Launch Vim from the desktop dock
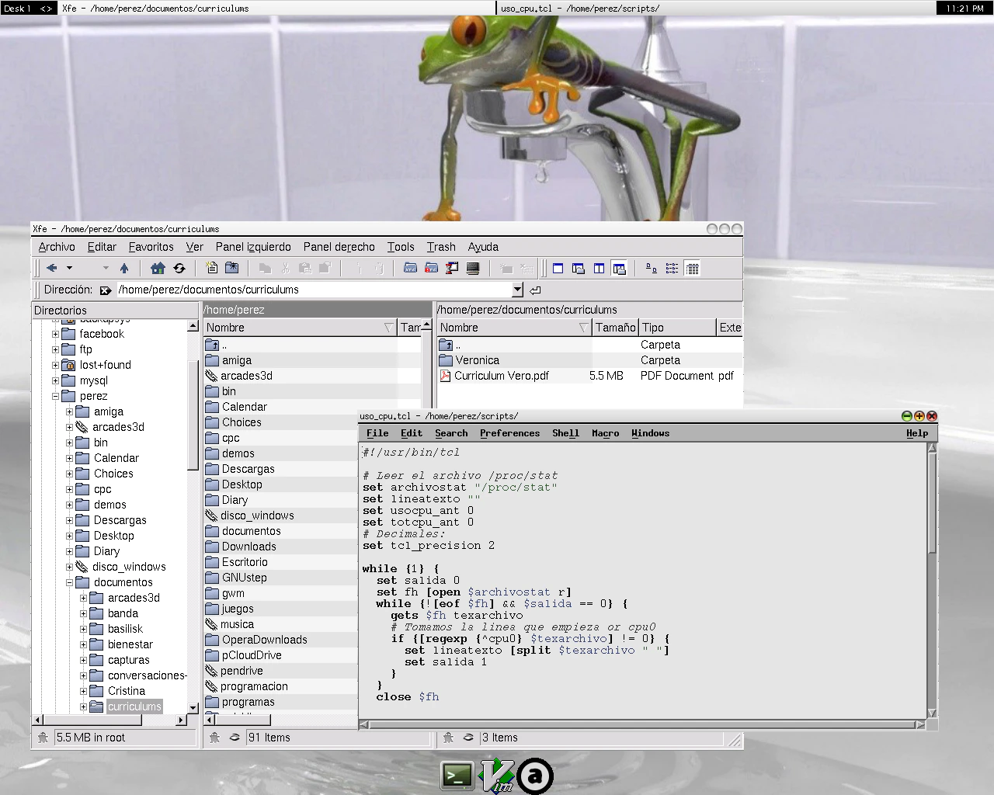Screen dimensions: 994x795 click(497, 776)
